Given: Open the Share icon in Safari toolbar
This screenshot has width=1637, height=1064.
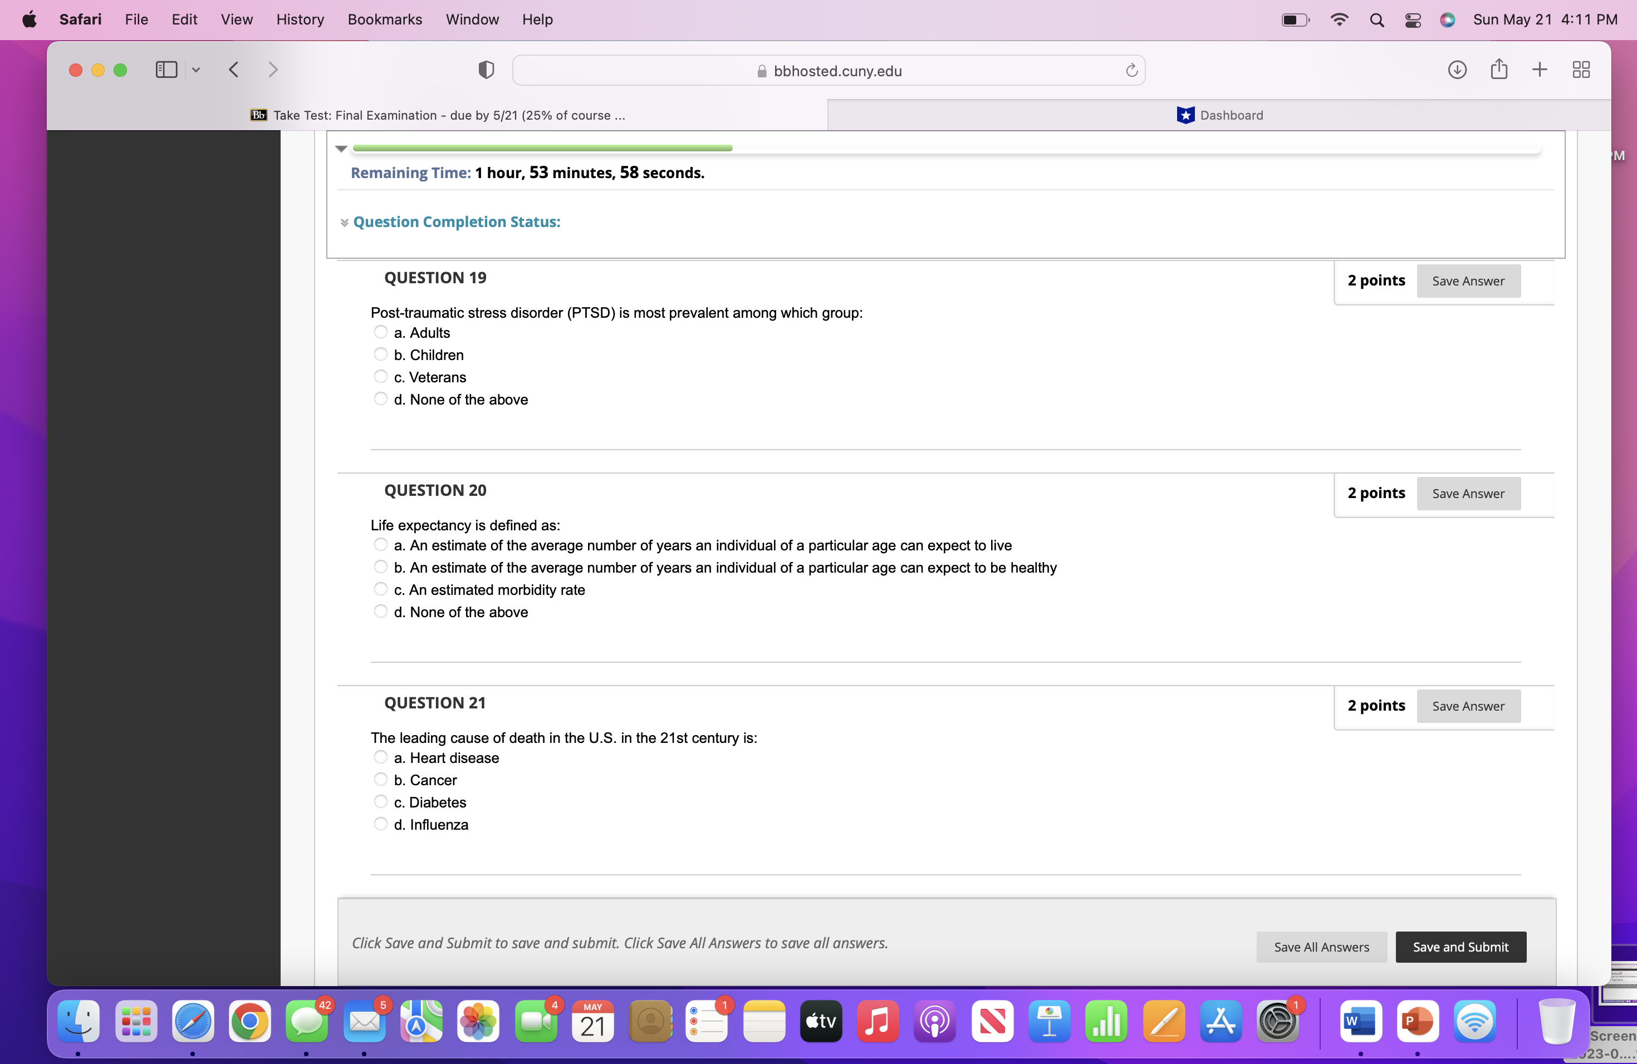Looking at the screenshot, I should (x=1499, y=70).
